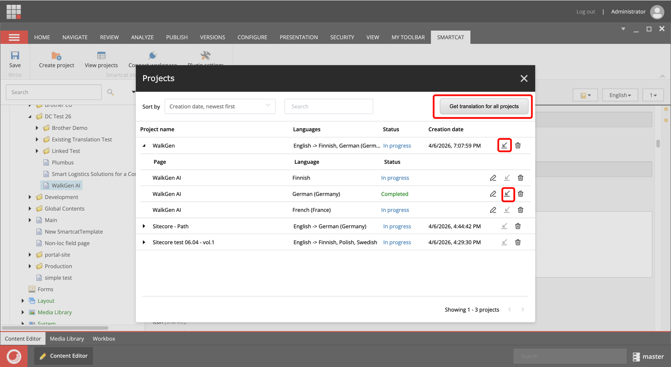Delete the Sitecore test 06.04 - vol.1 project
Viewport: 671px width, 367px height.
518,242
